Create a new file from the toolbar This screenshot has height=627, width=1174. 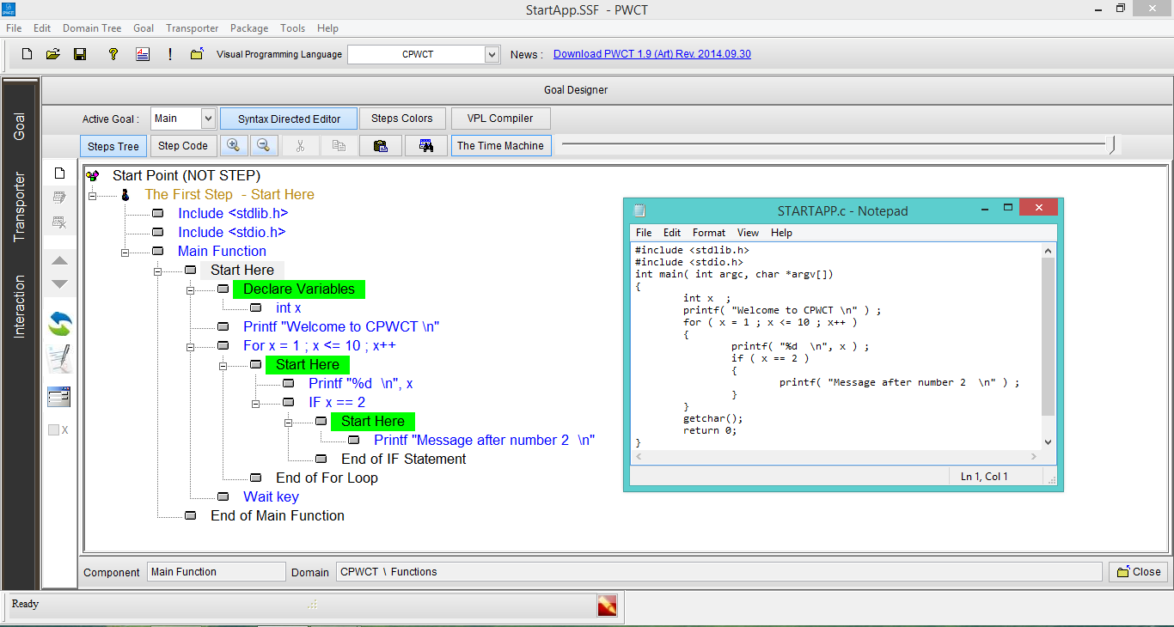coord(27,53)
